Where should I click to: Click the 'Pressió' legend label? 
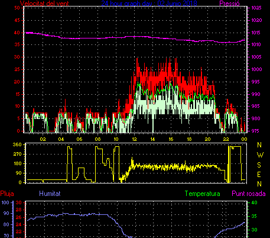pyautogui.click(x=229, y=4)
